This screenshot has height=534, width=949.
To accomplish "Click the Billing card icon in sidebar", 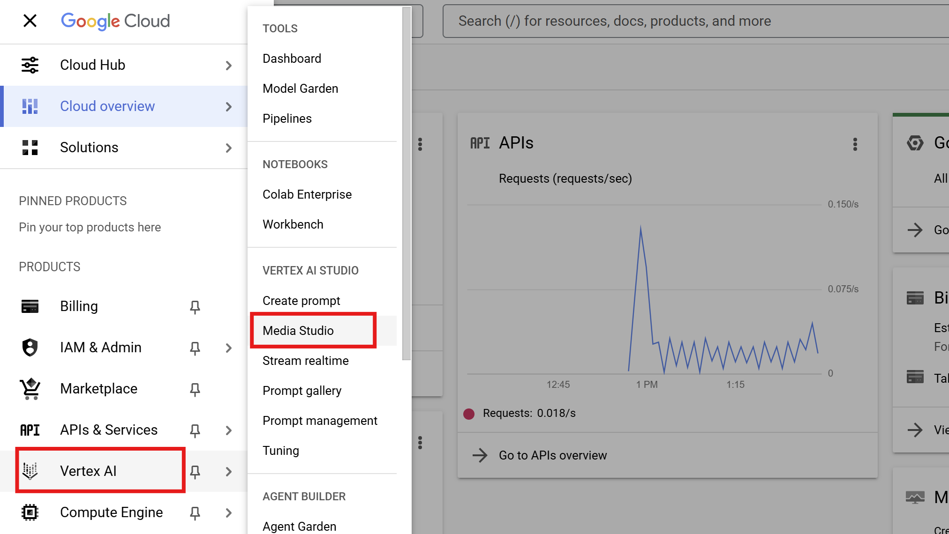I will coord(30,306).
